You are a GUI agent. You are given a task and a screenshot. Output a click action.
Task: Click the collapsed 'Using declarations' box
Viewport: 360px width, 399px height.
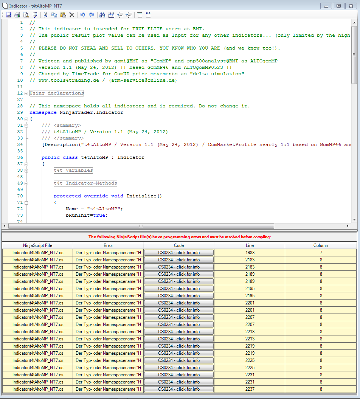(x=56, y=93)
